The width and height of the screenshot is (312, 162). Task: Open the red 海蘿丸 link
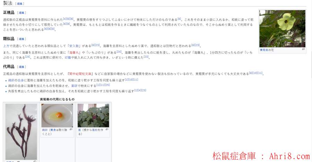74,52
